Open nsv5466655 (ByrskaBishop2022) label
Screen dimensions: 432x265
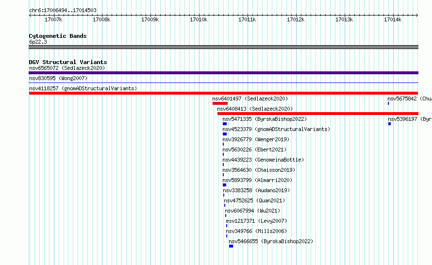(271, 241)
